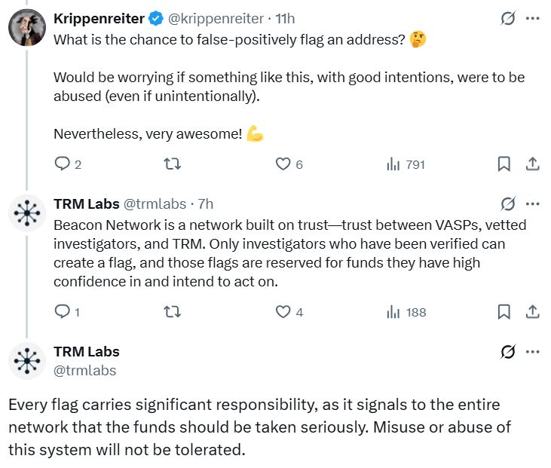Image resolution: width=551 pixels, height=468 pixels.
Task: View analytics showing 188 views
Action: point(393,311)
